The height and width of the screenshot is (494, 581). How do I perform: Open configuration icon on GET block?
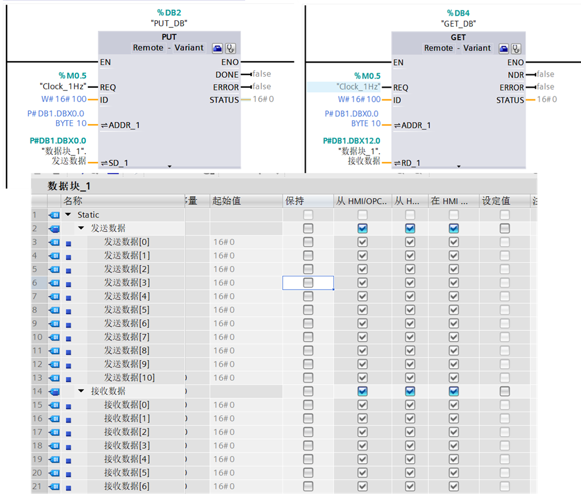504,48
